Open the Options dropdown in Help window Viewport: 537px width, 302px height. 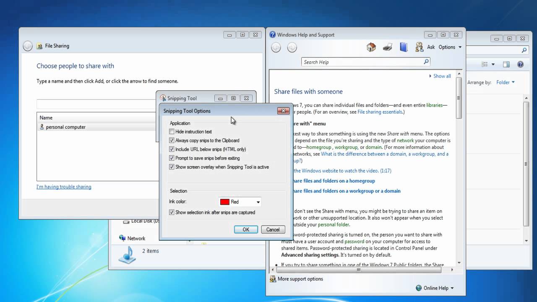pos(450,47)
